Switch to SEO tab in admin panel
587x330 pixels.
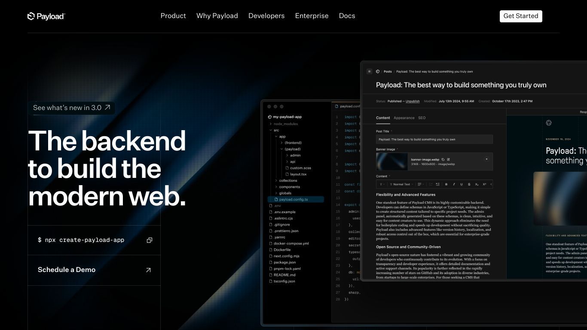(x=422, y=118)
